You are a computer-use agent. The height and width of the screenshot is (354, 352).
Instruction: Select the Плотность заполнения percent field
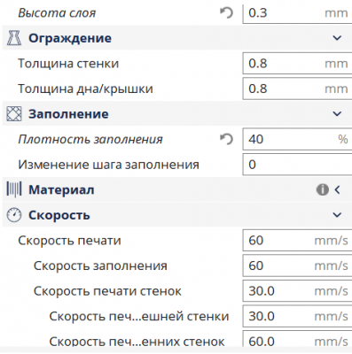pos(297,139)
